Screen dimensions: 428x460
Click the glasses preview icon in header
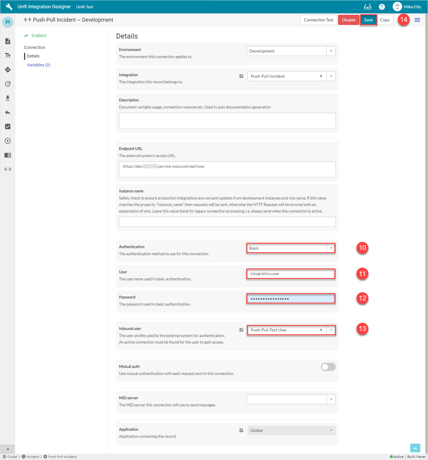click(367, 7)
